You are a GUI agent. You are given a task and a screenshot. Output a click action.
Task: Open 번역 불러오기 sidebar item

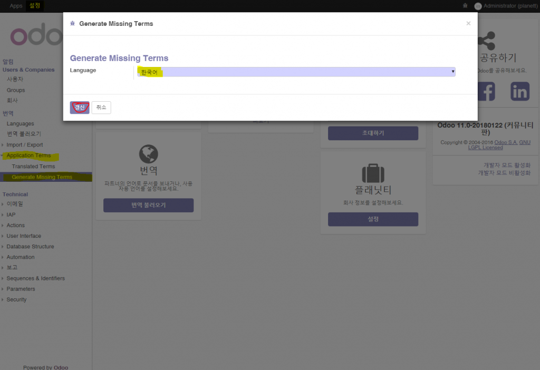click(x=24, y=134)
